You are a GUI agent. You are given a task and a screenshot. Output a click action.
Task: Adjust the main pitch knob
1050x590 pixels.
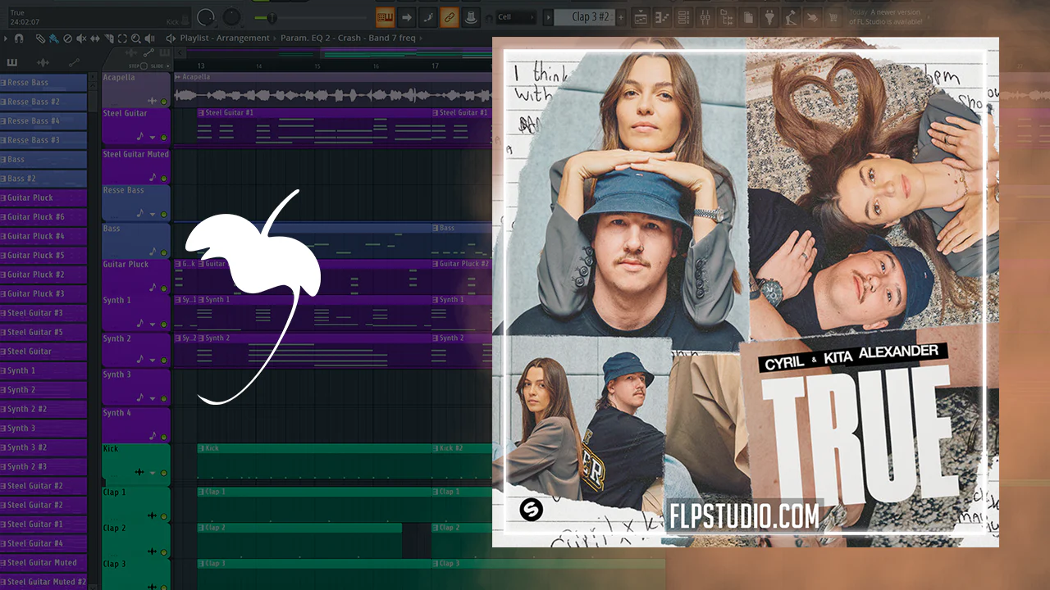pos(232,16)
